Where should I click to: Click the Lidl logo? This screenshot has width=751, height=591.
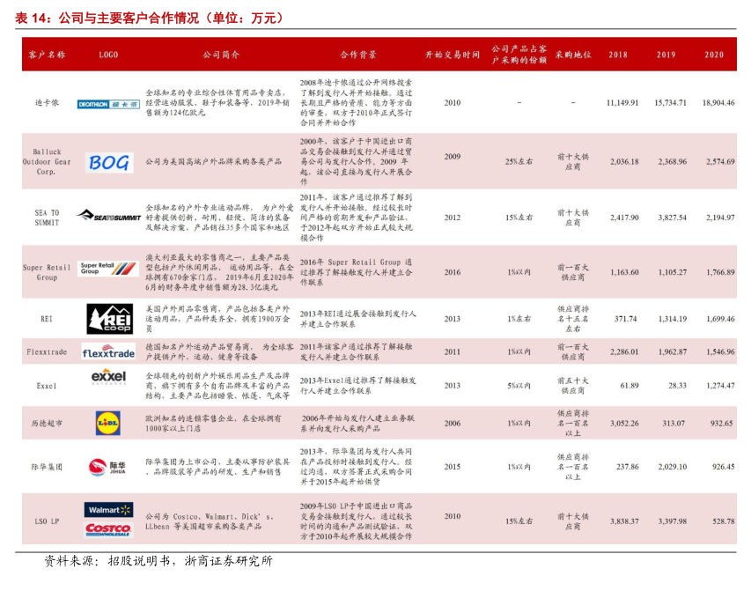pyautogui.click(x=108, y=423)
